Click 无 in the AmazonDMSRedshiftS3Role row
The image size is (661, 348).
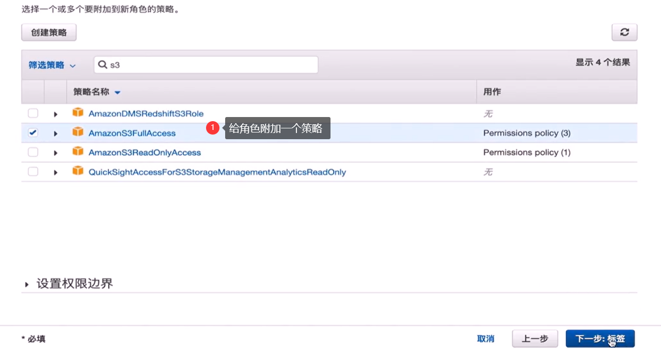coord(488,114)
